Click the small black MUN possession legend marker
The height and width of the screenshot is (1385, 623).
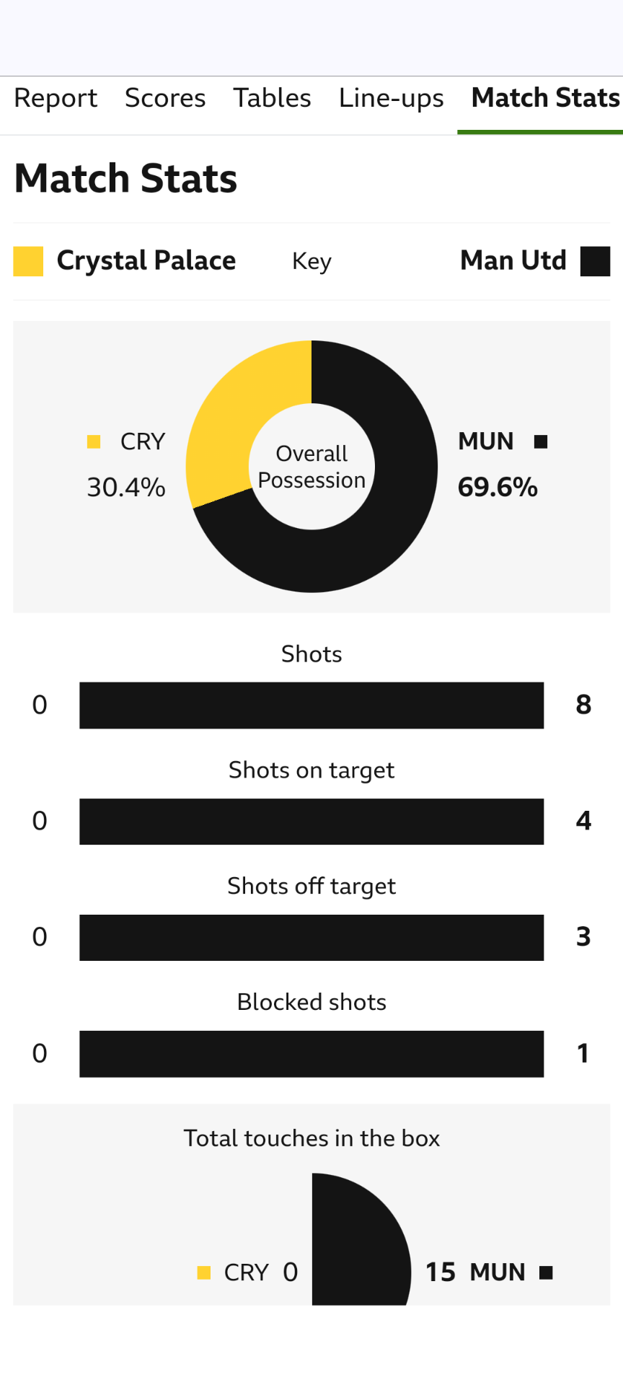coord(541,441)
